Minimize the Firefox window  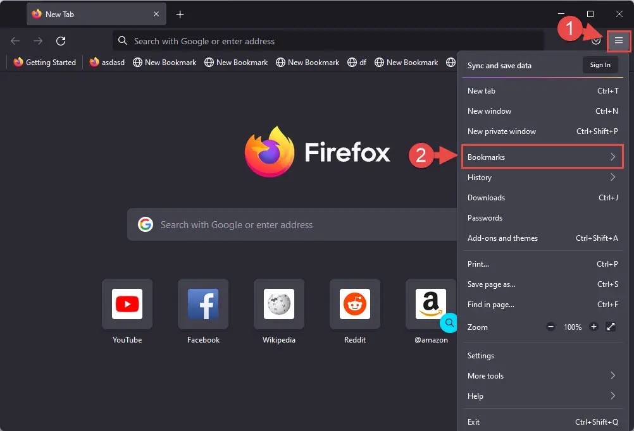pos(561,14)
